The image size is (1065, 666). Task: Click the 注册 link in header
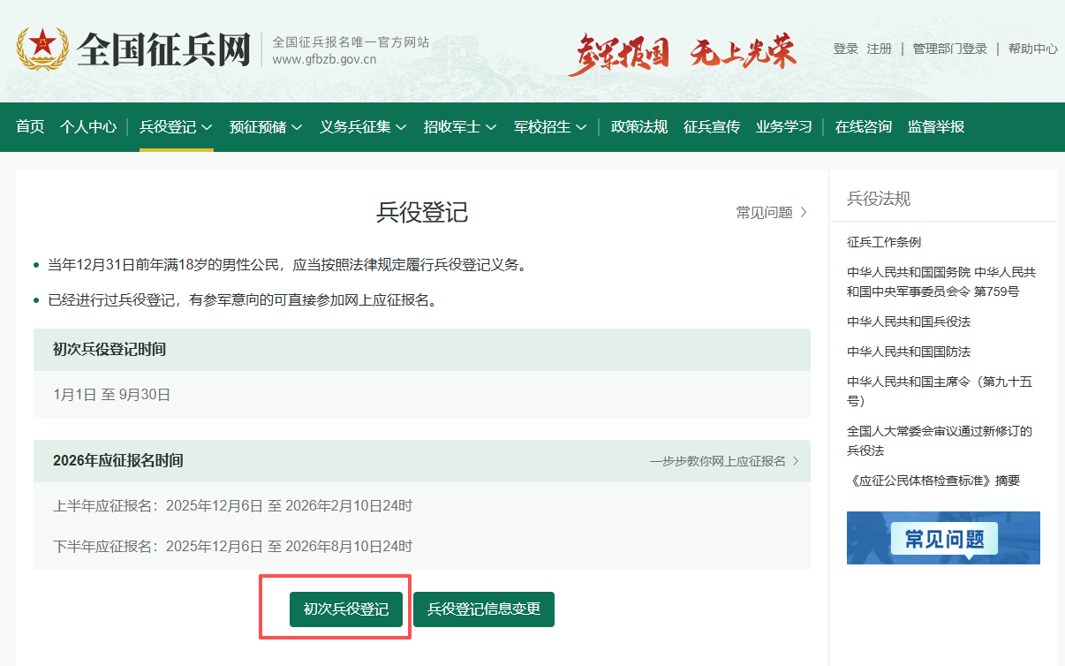[880, 49]
